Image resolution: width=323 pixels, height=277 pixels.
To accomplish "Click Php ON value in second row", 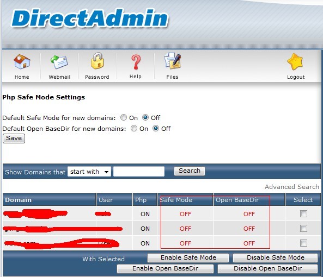I will [x=145, y=229].
